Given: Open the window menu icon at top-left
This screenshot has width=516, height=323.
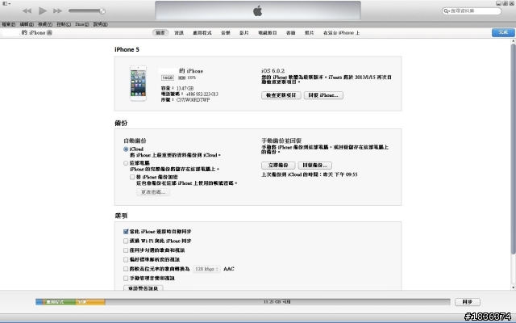Looking at the screenshot, I should click(x=6, y=3).
